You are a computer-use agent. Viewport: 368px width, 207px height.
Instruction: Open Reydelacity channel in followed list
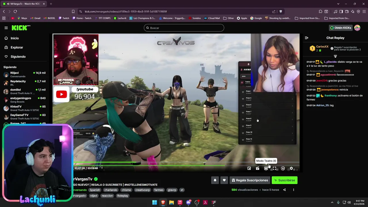(x=25, y=83)
